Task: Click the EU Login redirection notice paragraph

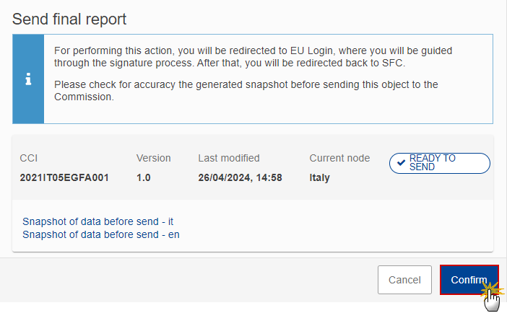Action: coord(253,57)
